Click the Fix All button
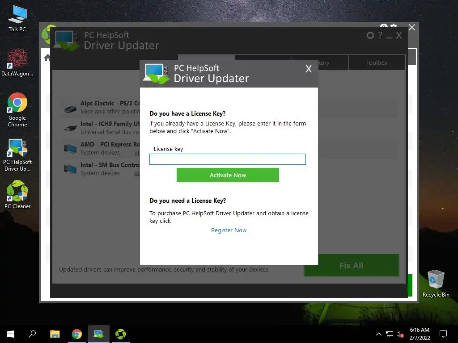This screenshot has width=458, height=343. tap(352, 265)
